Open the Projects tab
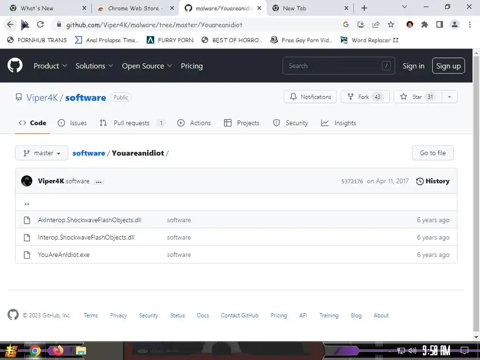 (241, 123)
